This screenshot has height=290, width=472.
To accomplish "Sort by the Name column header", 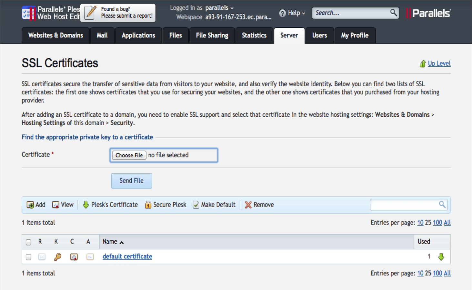I will pos(113,242).
